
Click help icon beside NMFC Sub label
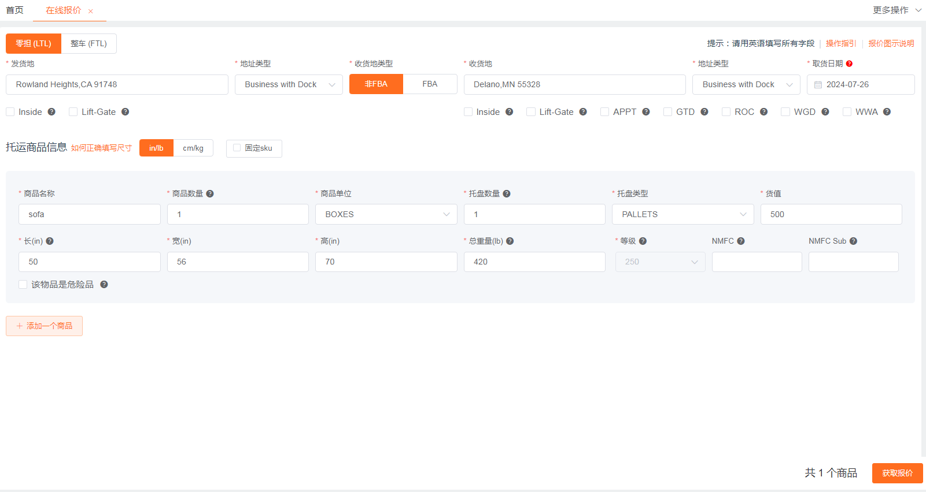point(853,241)
